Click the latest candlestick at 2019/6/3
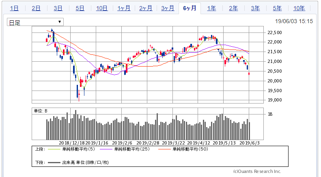The image size is (321, 177). [249, 73]
